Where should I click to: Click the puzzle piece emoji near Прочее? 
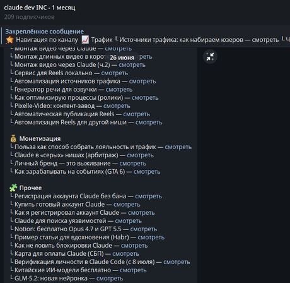[13, 188]
